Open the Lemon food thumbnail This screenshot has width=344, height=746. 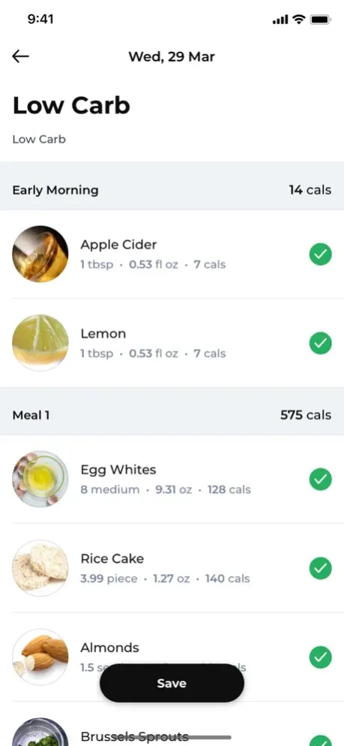40,342
